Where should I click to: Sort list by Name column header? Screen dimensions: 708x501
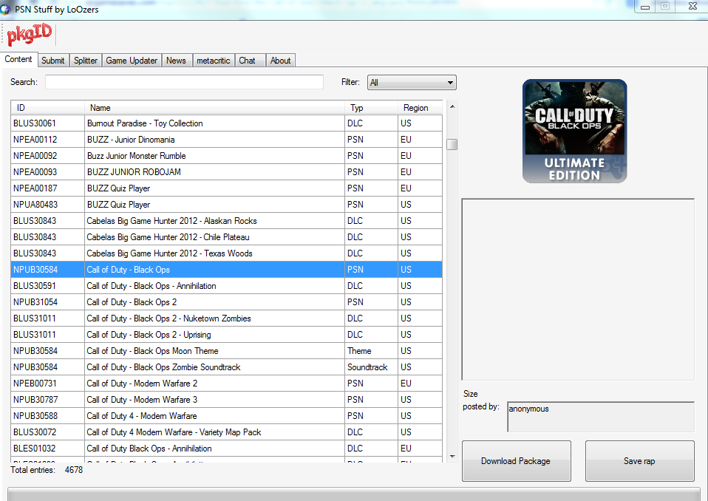(214, 108)
